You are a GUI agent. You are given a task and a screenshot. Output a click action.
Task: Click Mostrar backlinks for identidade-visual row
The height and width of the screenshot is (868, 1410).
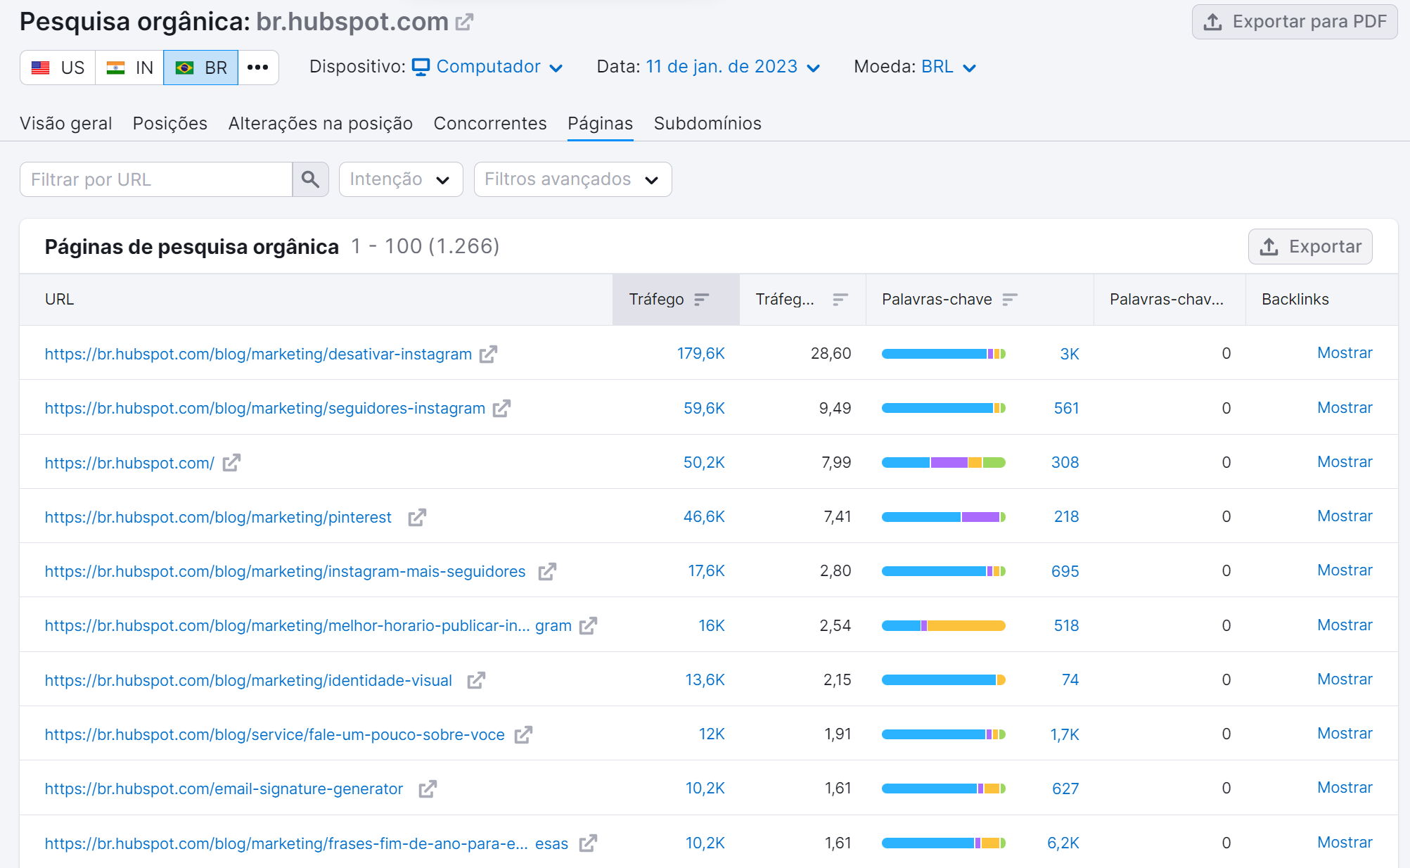point(1345,679)
